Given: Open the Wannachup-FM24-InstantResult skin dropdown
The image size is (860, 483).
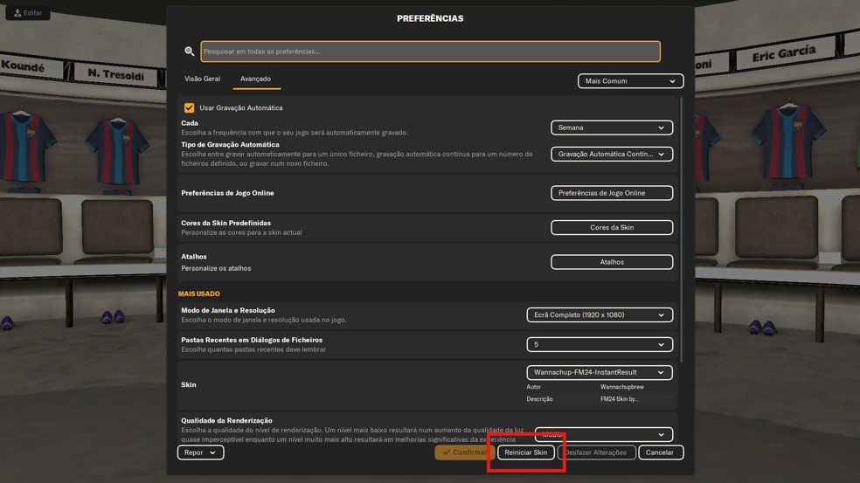Looking at the screenshot, I should (600, 373).
